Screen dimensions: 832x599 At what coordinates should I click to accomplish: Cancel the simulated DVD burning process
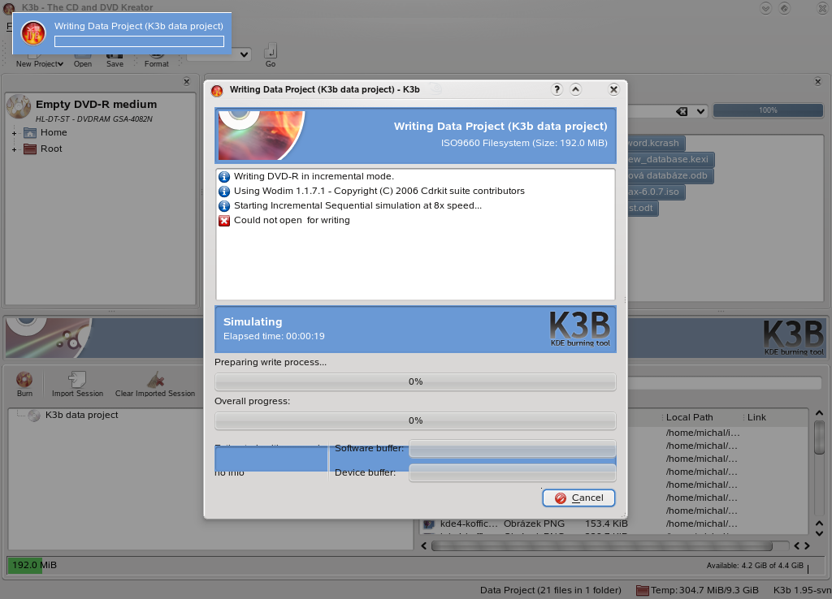[578, 498]
